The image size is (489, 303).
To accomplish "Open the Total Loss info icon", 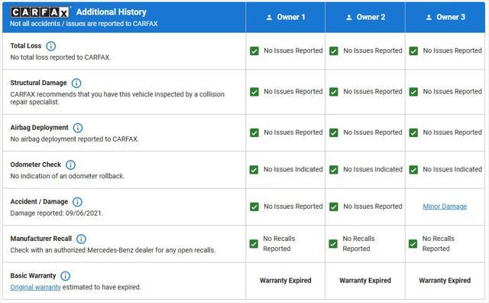I will tap(51, 46).
